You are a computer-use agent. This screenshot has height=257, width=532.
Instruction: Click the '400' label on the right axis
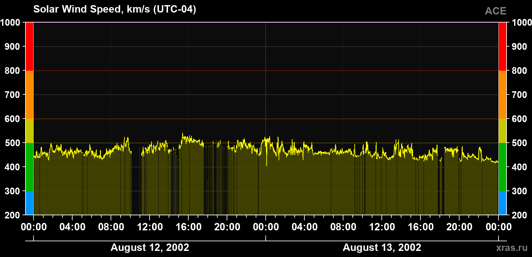[520, 167]
